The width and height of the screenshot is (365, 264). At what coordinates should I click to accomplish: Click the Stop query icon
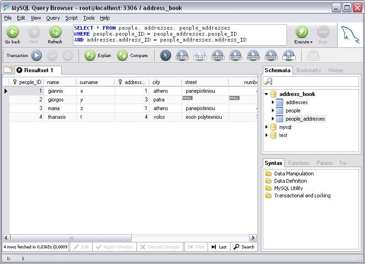[x=323, y=32]
